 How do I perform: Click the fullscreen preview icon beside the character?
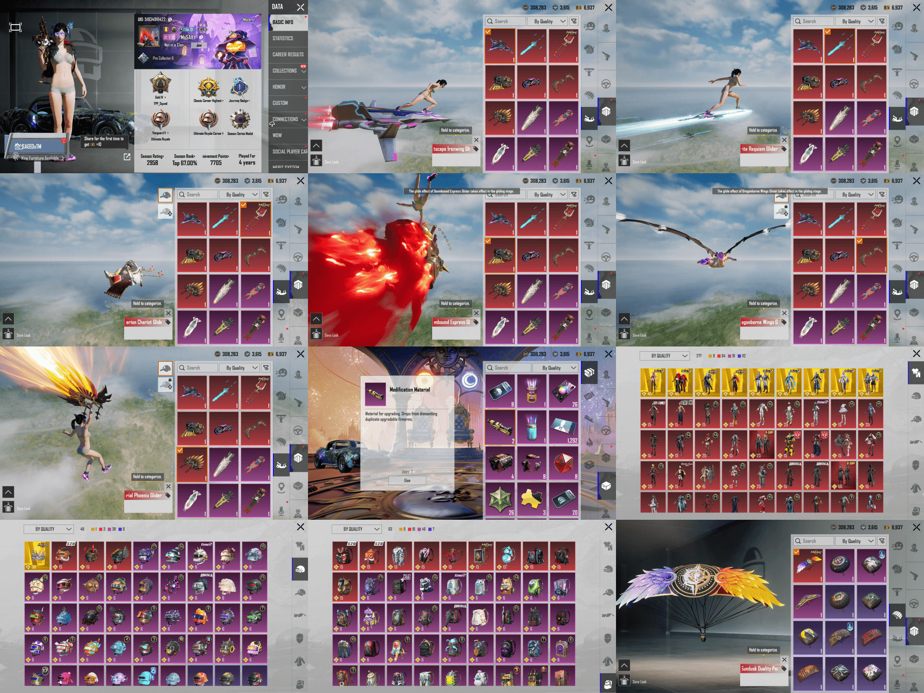click(x=15, y=27)
